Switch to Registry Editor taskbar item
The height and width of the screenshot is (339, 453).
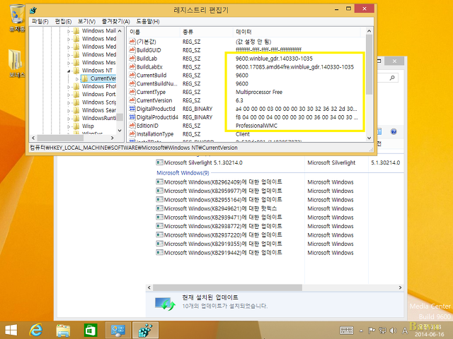(x=145, y=330)
